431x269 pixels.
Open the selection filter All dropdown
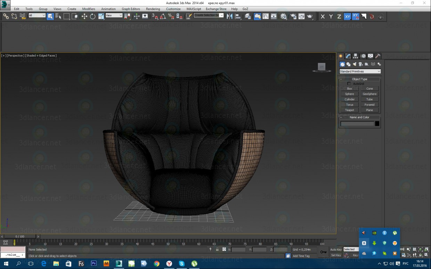37,15
